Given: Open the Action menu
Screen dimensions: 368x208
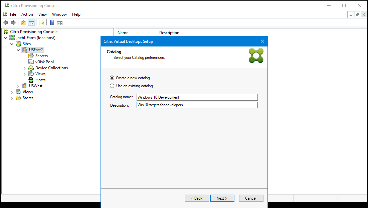Looking at the screenshot, I should coord(27,14).
